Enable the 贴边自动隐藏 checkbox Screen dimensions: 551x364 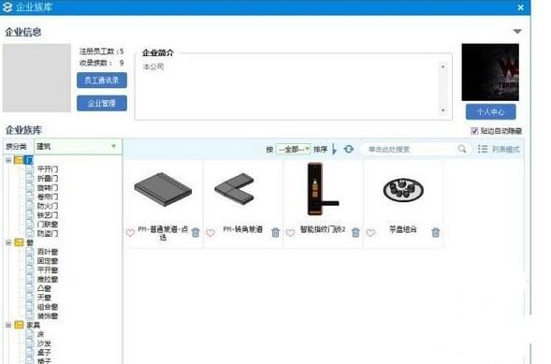[474, 131]
